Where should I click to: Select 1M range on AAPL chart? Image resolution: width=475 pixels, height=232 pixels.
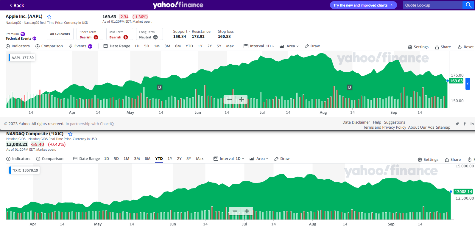[x=157, y=46]
